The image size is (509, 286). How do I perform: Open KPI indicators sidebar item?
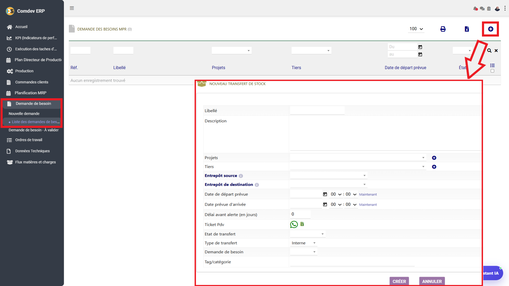[32, 38]
